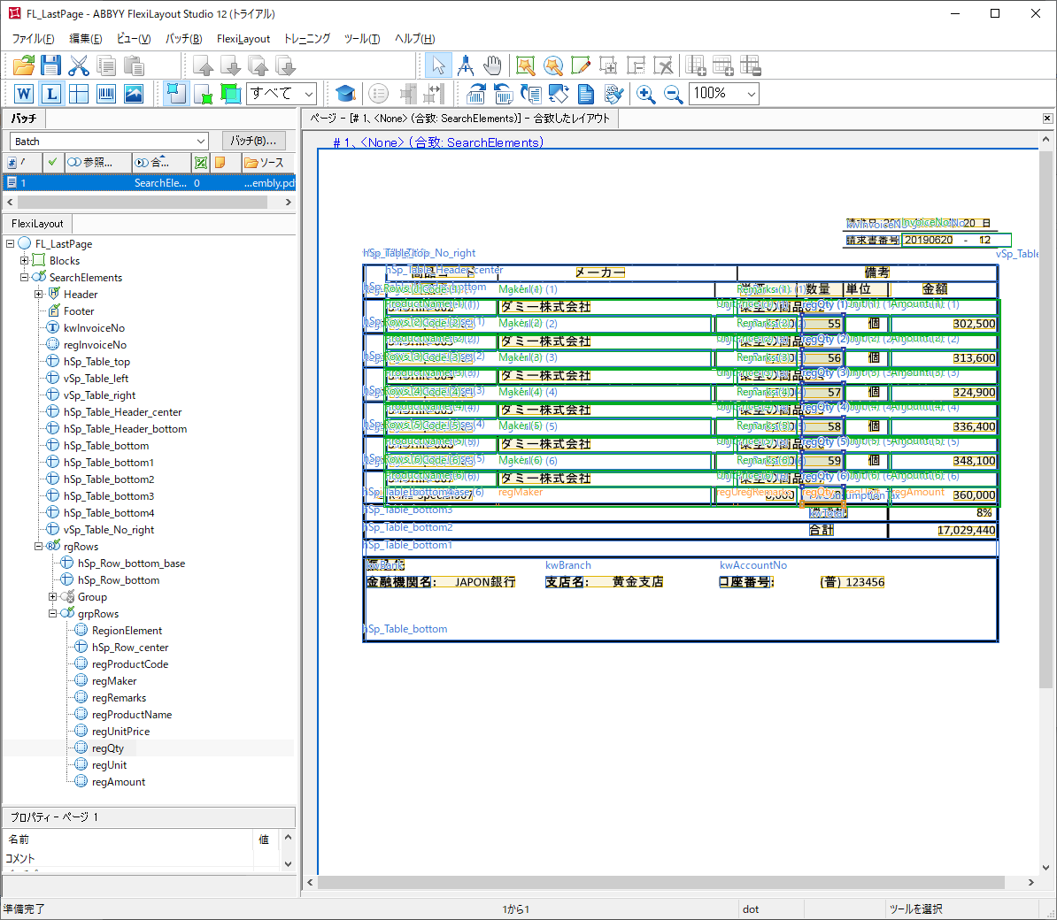This screenshot has width=1057, height=920.
Task: Click the square magic wand block tool
Action: coord(525,65)
